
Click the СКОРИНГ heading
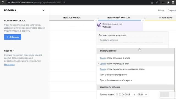[x=9, y=51]
